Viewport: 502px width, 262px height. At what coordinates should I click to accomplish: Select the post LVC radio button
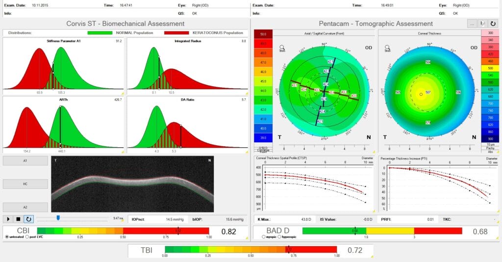pyautogui.click(x=27, y=236)
